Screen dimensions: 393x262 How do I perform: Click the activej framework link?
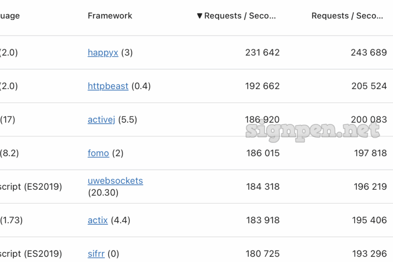click(101, 120)
